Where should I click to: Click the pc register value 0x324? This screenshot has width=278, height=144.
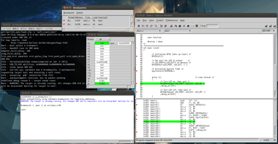point(102,84)
